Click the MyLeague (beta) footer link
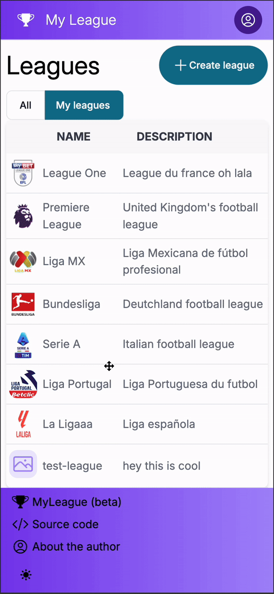This screenshot has width=274, height=594. pos(67,502)
